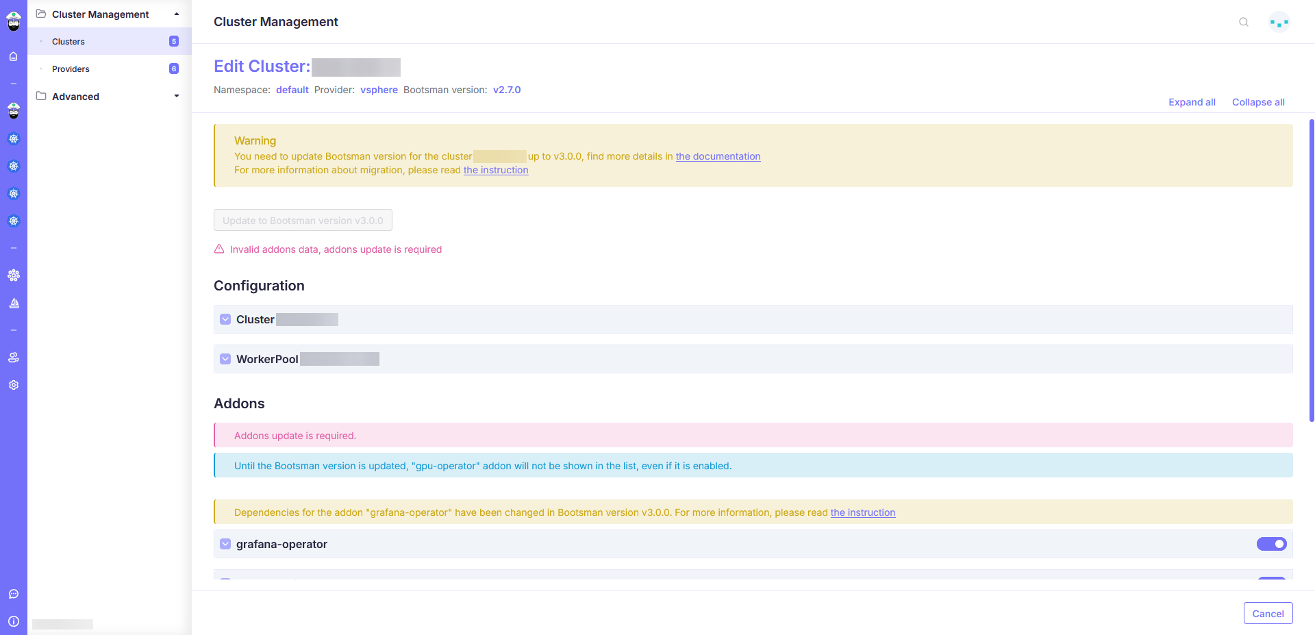
Task: Open the chat feedback icon
Action: tap(14, 594)
